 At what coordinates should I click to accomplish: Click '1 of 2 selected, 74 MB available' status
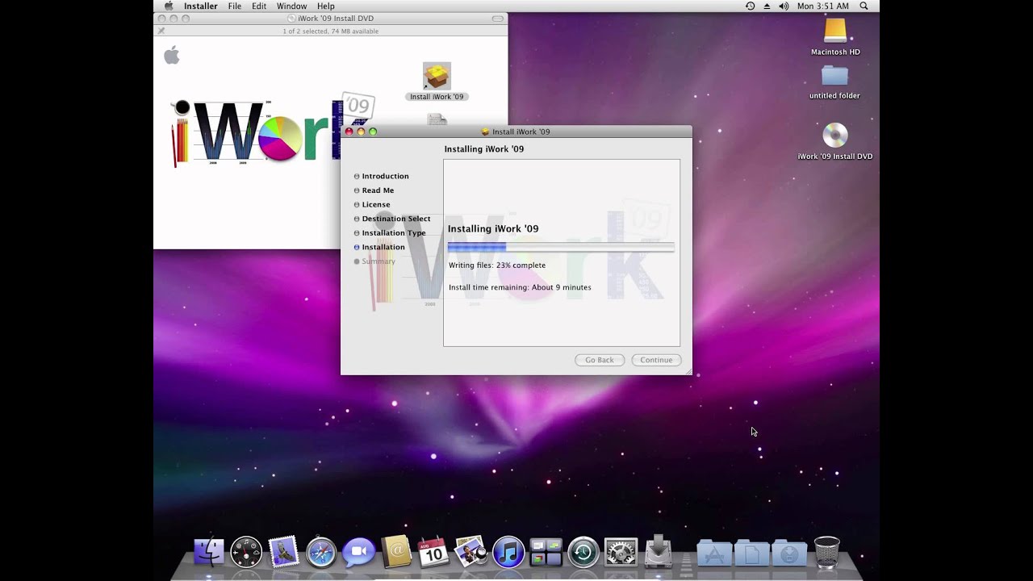tap(330, 31)
